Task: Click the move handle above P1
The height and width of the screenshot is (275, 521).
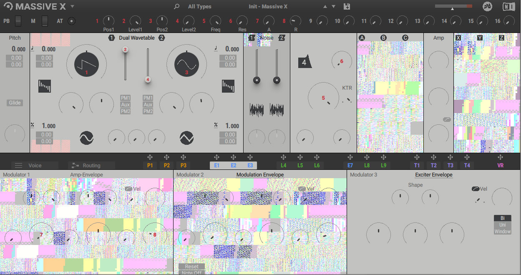Action: (150, 157)
